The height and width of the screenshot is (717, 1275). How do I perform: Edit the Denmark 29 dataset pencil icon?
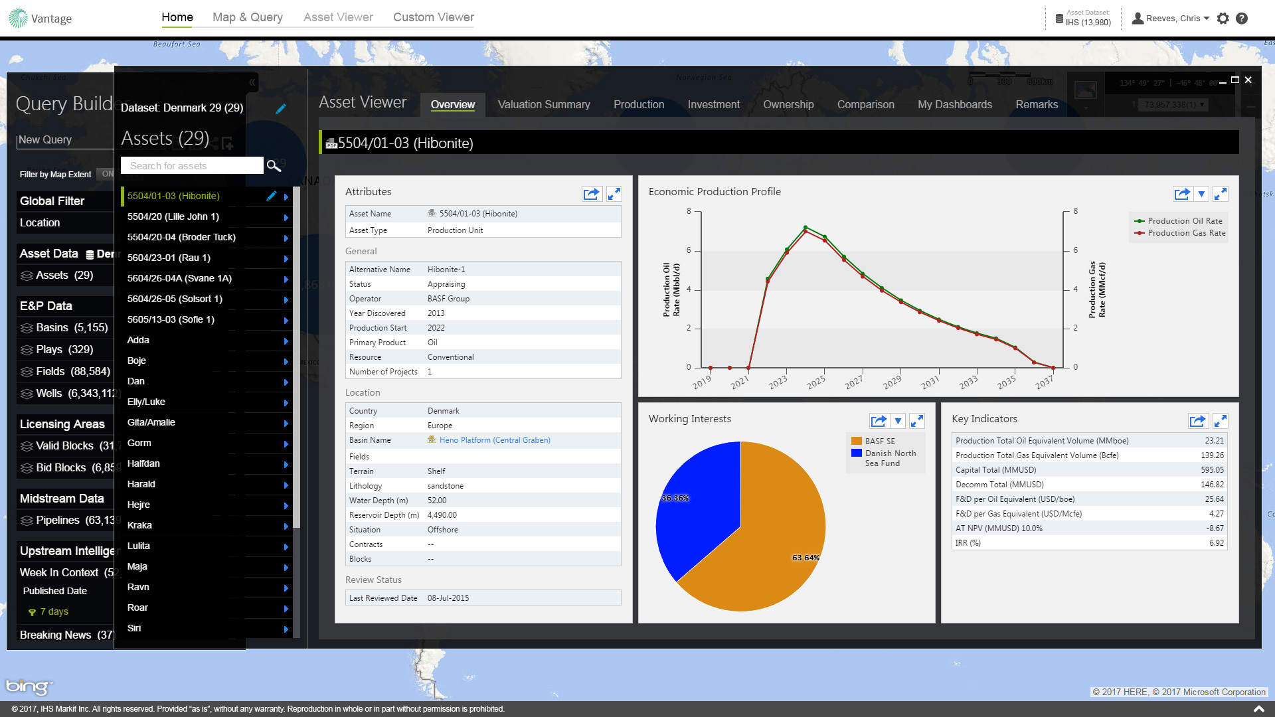[281, 108]
